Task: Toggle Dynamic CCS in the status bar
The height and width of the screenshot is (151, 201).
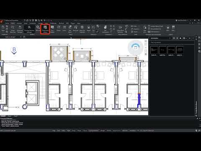Action: click(116, 130)
